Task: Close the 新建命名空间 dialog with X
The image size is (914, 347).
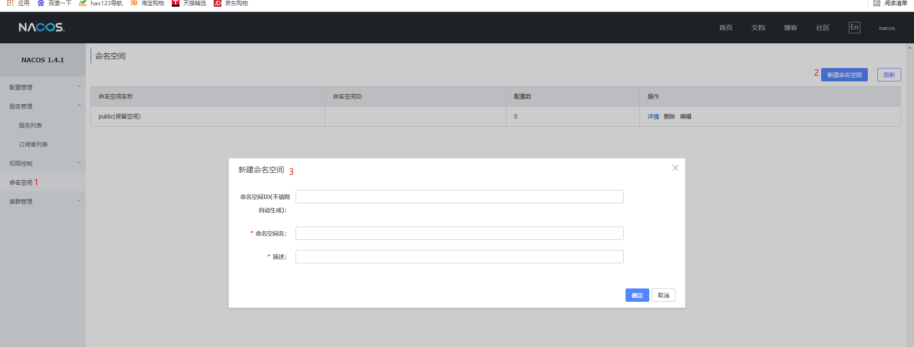Action: click(x=675, y=168)
